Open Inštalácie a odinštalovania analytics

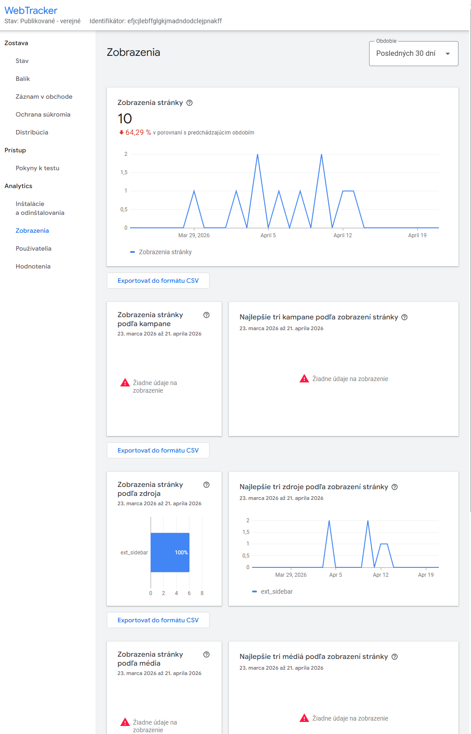(x=40, y=208)
